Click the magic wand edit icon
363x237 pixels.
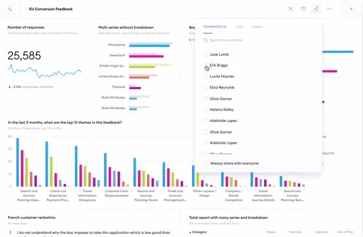(x=291, y=9)
